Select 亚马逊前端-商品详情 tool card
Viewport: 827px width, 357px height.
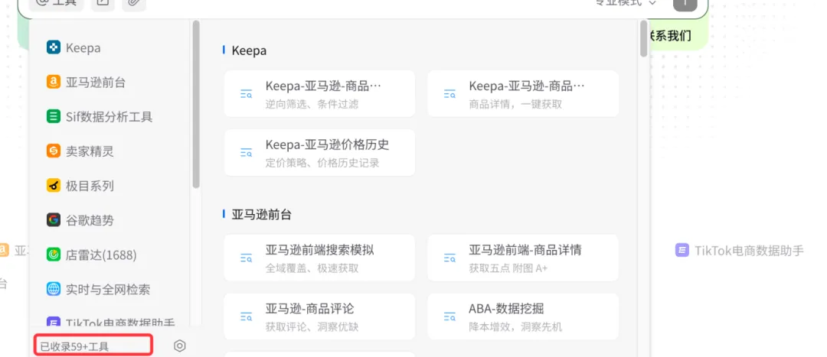(x=523, y=258)
